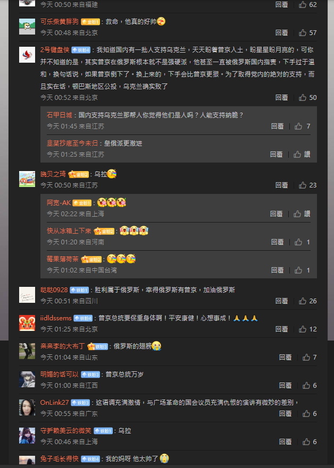This screenshot has height=468, width=334.
Task: Reply to 明媚的话可以's comment
Action: click(285, 385)
